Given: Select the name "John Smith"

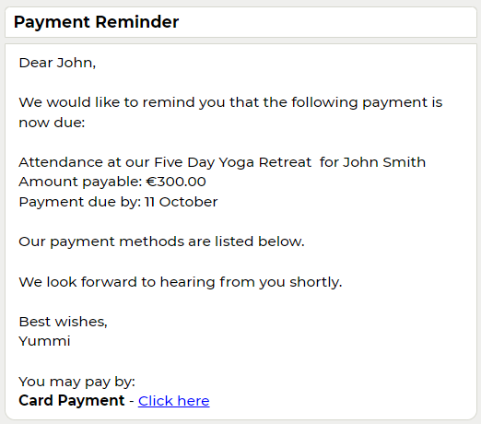Looking at the screenshot, I should pyautogui.click(x=384, y=162).
